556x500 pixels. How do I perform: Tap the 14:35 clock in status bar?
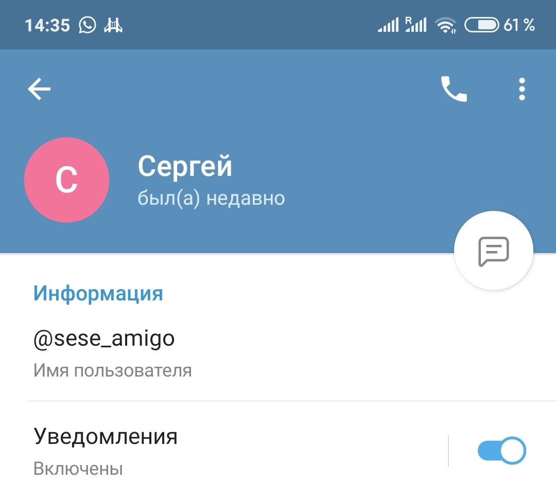click(x=47, y=26)
